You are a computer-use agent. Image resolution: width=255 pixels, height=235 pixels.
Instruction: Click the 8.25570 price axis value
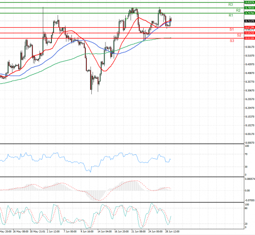pyautogui.click(x=249, y=99)
